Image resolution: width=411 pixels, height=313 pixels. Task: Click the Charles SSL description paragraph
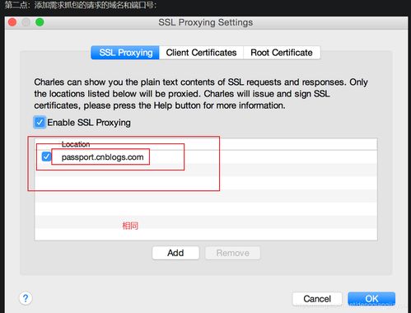click(x=201, y=94)
